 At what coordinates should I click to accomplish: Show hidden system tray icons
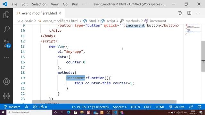click(169, 112)
